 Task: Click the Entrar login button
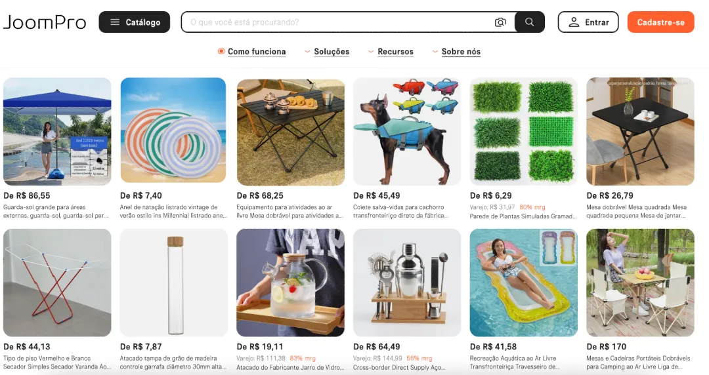[x=588, y=22]
